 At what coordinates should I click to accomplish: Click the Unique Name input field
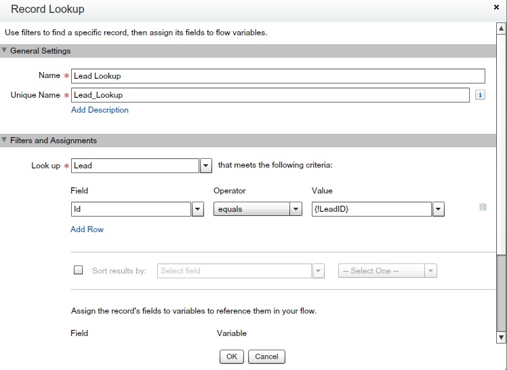click(270, 95)
